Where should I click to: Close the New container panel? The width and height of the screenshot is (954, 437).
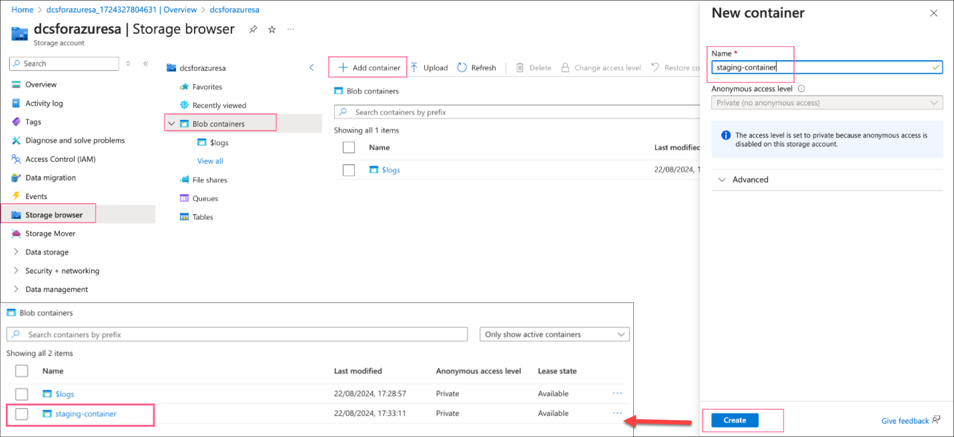tap(933, 13)
